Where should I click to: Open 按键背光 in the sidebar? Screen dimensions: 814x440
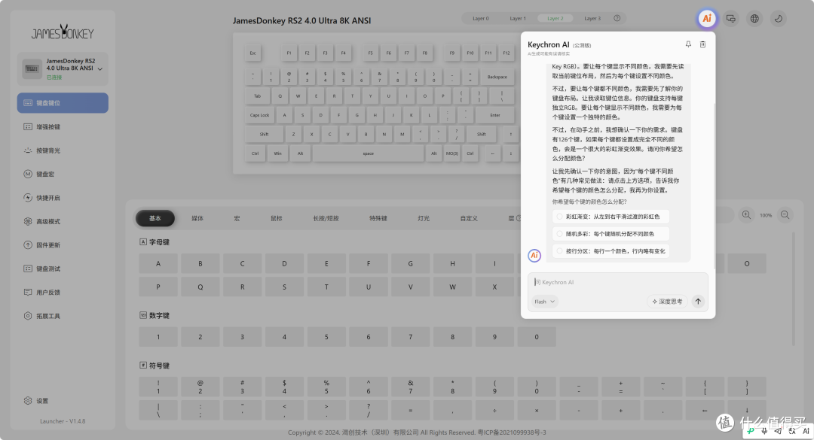(x=63, y=150)
